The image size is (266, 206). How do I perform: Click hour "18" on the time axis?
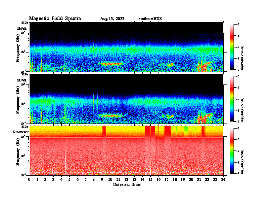click(x=175, y=179)
